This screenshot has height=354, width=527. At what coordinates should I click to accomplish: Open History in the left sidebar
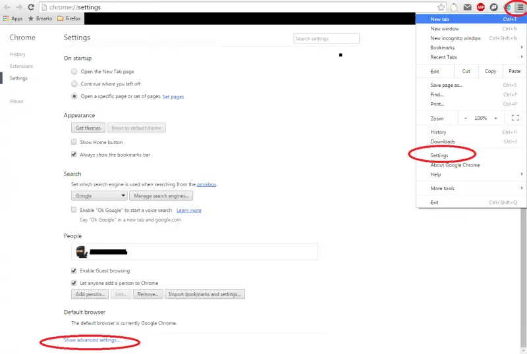pyautogui.click(x=18, y=54)
